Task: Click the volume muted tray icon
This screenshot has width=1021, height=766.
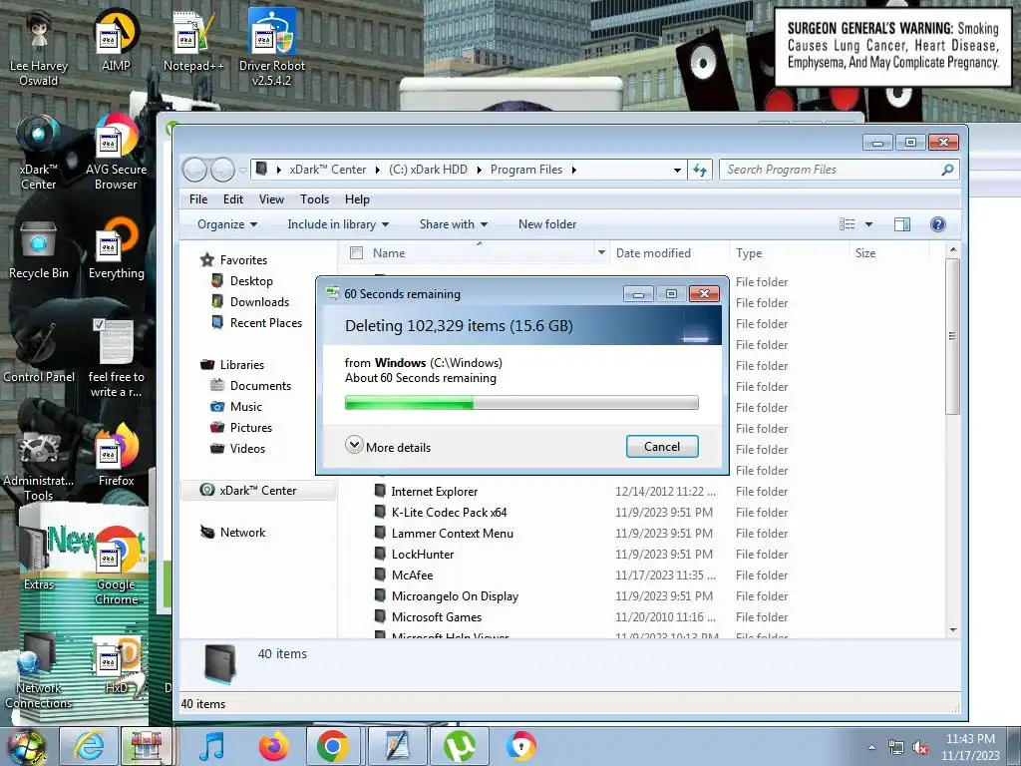Action: point(920,748)
